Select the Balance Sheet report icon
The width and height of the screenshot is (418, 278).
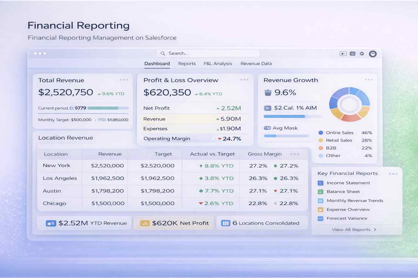[320, 192]
